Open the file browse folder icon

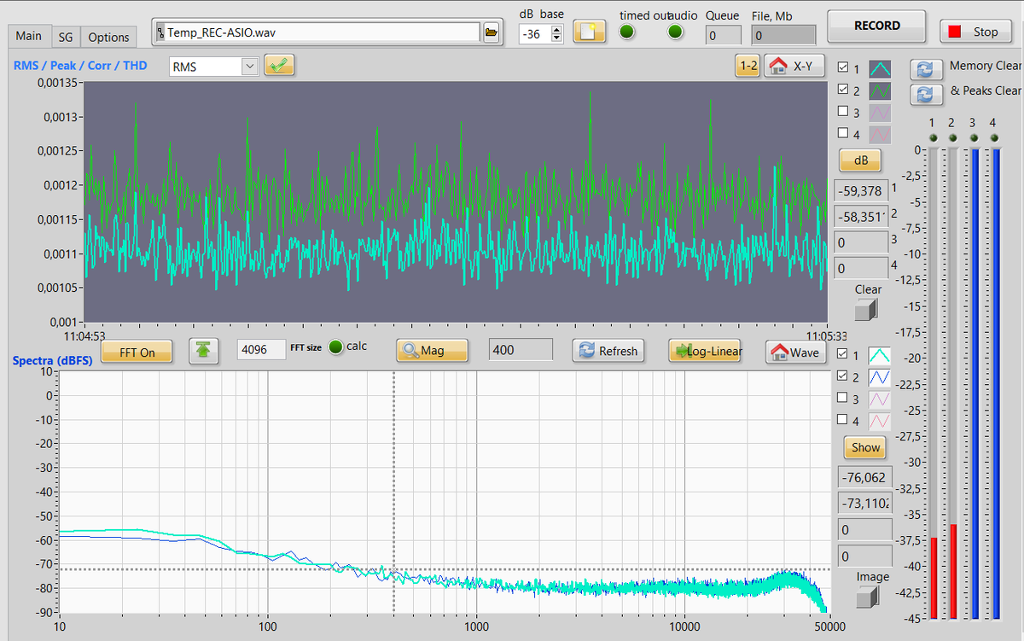tap(492, 32)
